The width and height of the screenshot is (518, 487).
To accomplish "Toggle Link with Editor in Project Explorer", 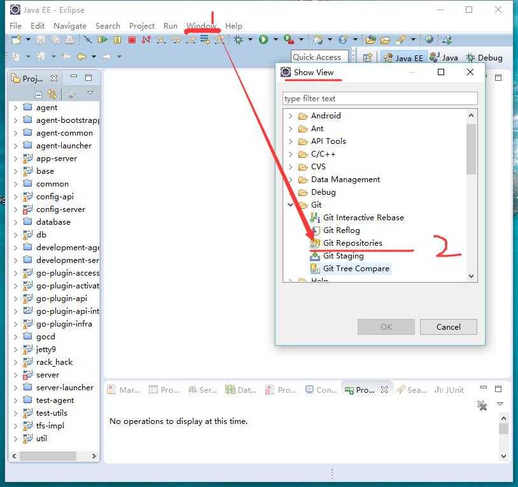I will coord(52,94).
